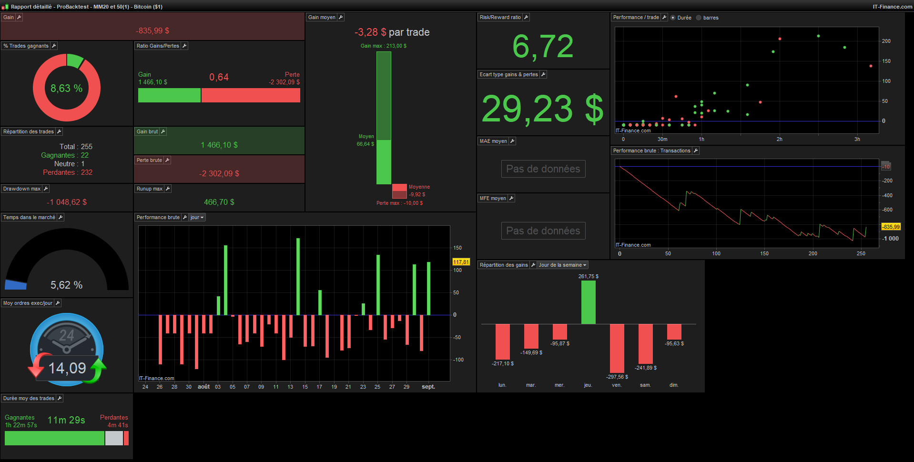Click wrench icon beside Gain moyen
This screenshot has width=914, height=462.
tap(341, 17)
